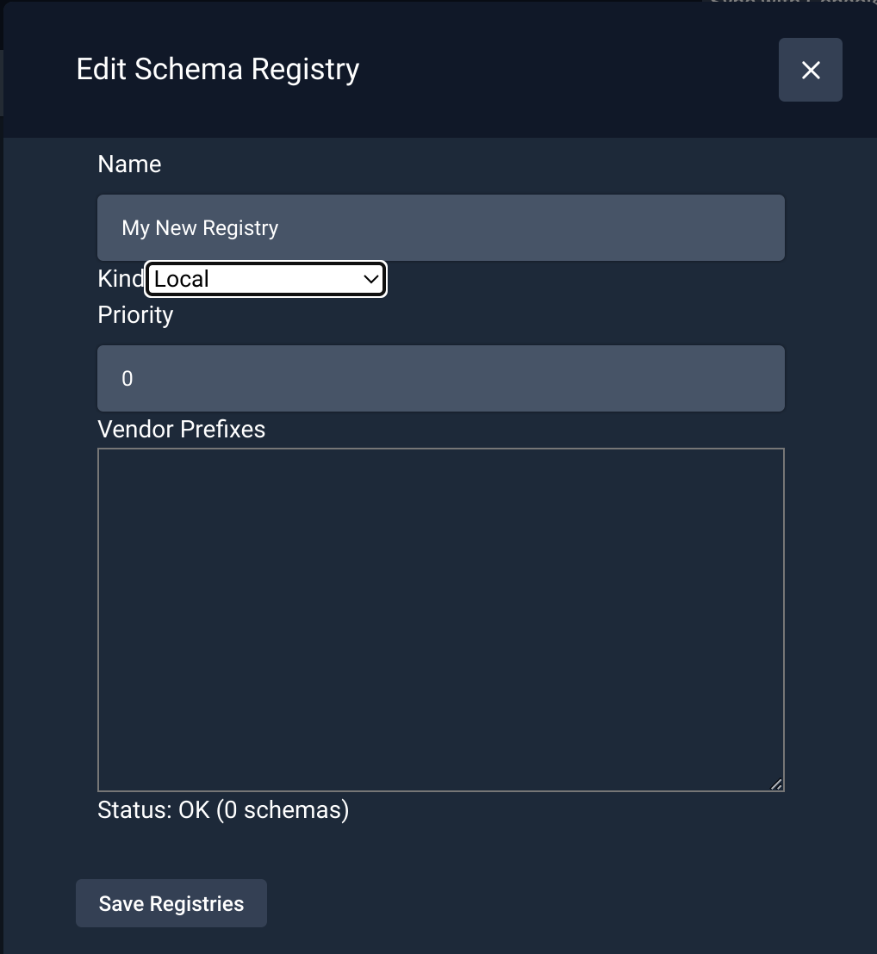Viewport: 877px width, 954px height.
Task: Click the Vendor Prefixes heading
Action: click(x=181, y=429)
